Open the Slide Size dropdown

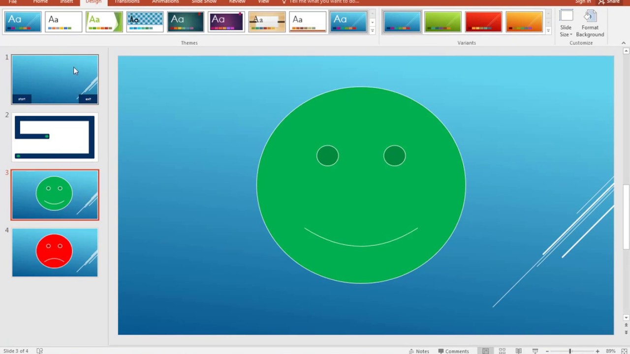tap(566, 24)
